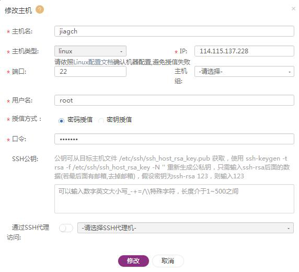Focus the 口令 password field
The image size is (299, 272).
pos(174,139)
